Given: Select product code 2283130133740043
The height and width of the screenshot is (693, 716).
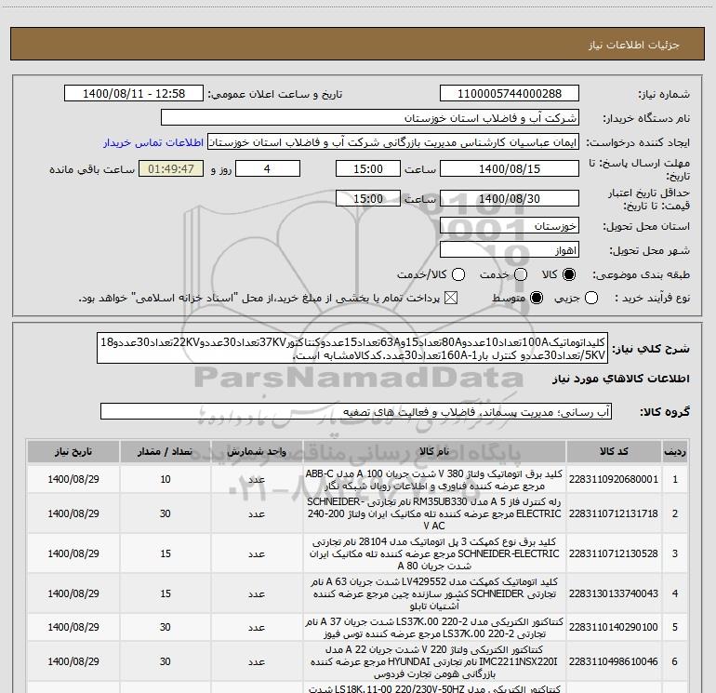Looking at the screenshot, I should tap(614, 593).
